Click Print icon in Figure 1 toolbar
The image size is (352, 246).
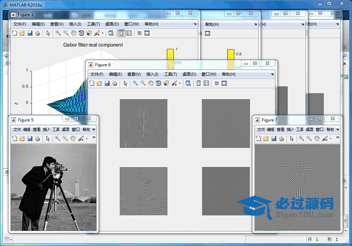click(37, 33)
